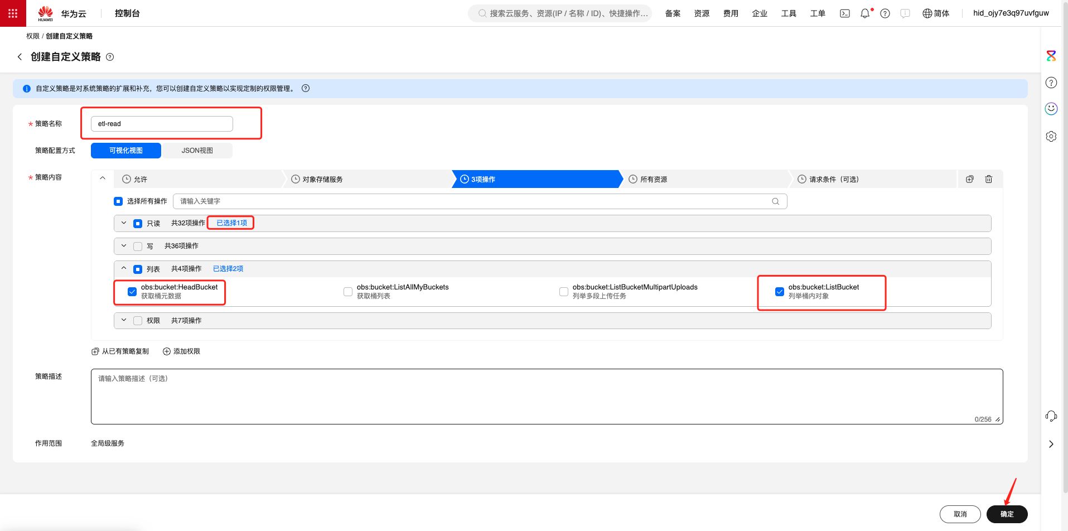Image resolution: width=1068 pixels, height=531 pixels.
Task: Uncheck obs:bucket:HeadBucket permission
Action: pyautogui.click(x=132, y=292)
